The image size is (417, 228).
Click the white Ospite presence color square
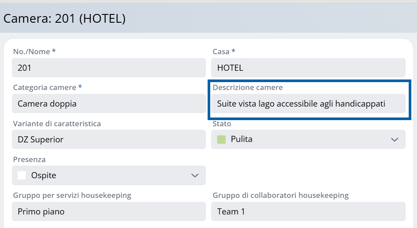pyautogui.click(x=22, y=176)
